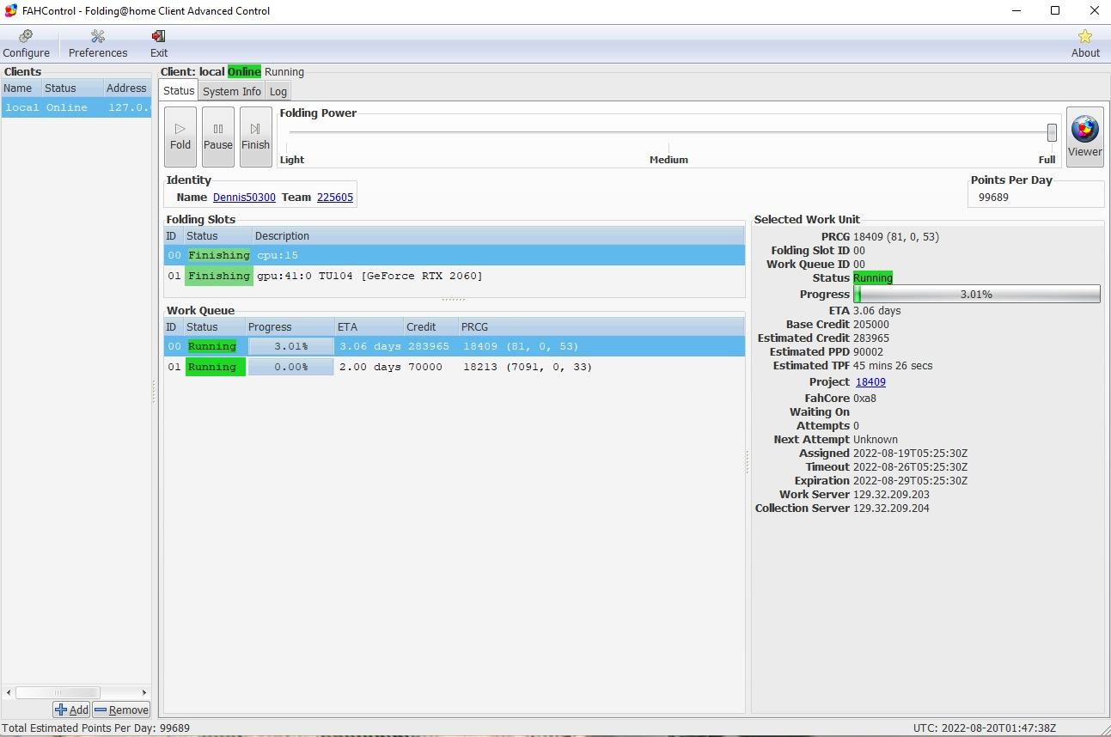Screen dimensions: 1111x737
Task: Click Folding Slots ID column header
Action: coord(174,236)
